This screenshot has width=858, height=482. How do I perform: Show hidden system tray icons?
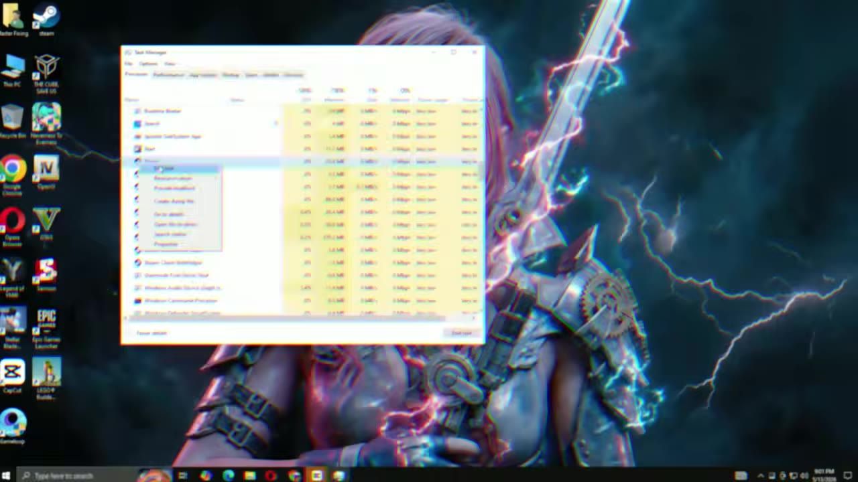tap(760, 475)
